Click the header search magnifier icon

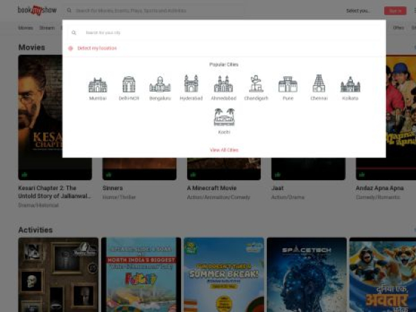click(69, 10)
